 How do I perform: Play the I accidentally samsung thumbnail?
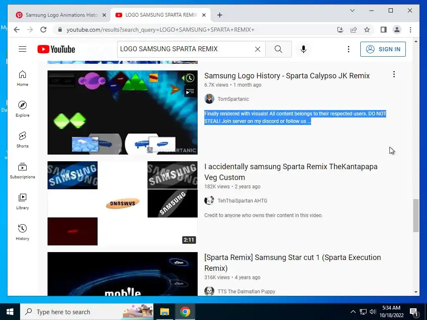click(122, 203)
